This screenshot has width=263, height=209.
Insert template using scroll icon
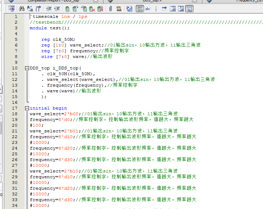click(119, 9)
